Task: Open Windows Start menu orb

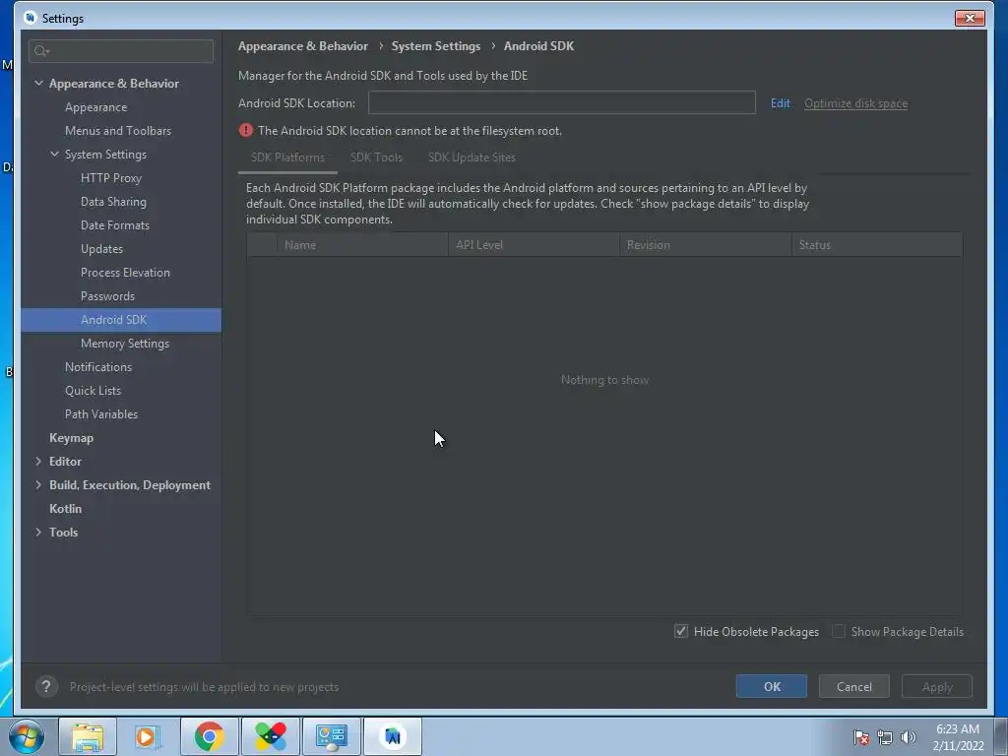Action: 27,736
